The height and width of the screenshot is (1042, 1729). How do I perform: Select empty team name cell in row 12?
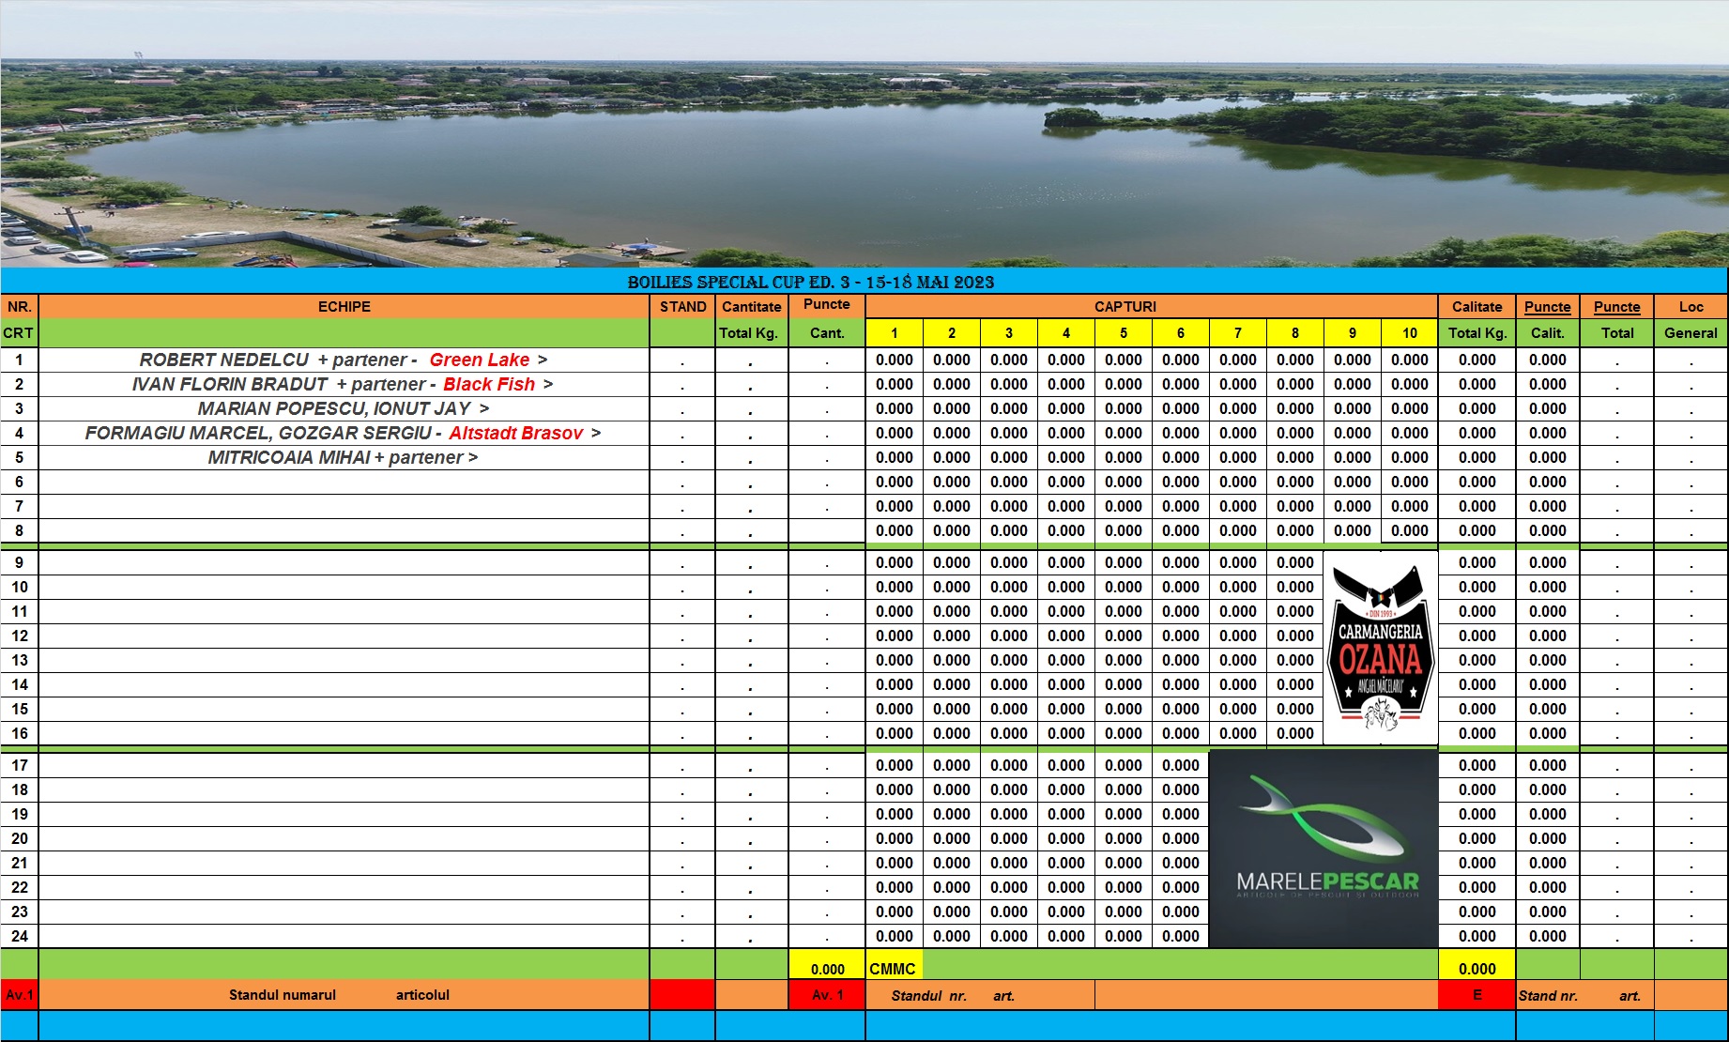pyautogui.click(x=344, y=636)
